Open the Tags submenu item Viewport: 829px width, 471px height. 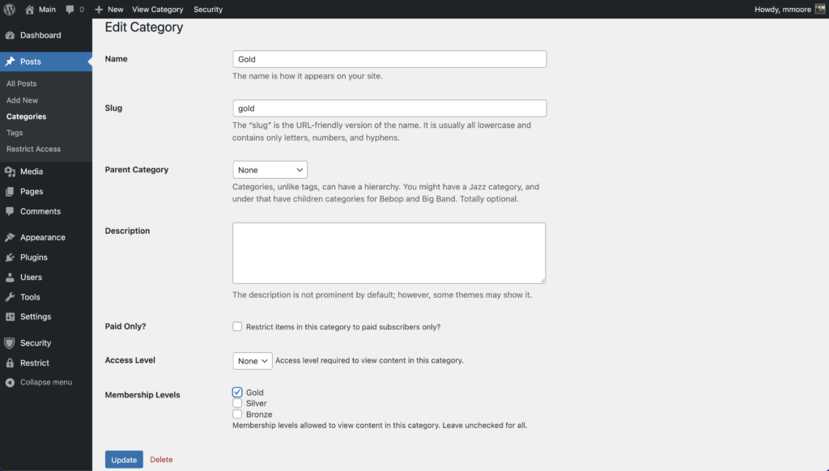(15, 133)
